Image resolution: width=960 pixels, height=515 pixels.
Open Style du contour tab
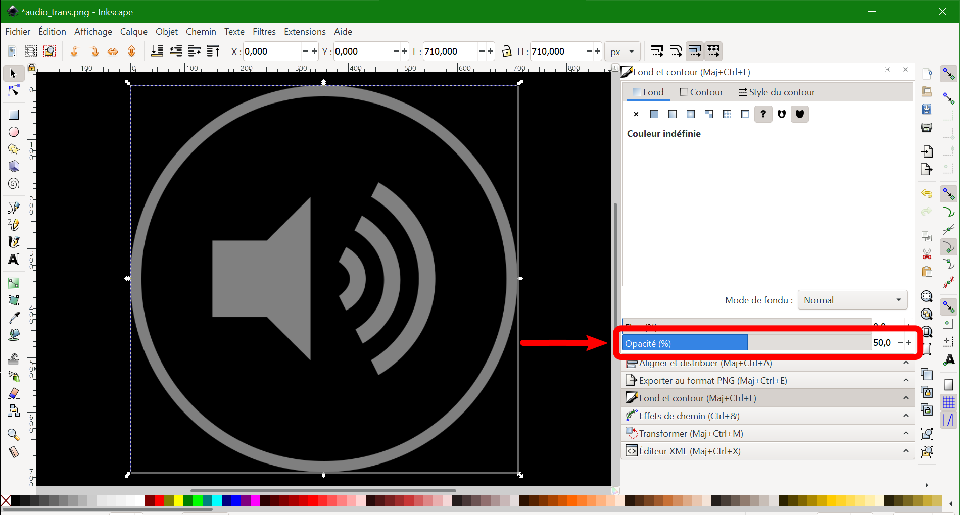pos(777,92)
